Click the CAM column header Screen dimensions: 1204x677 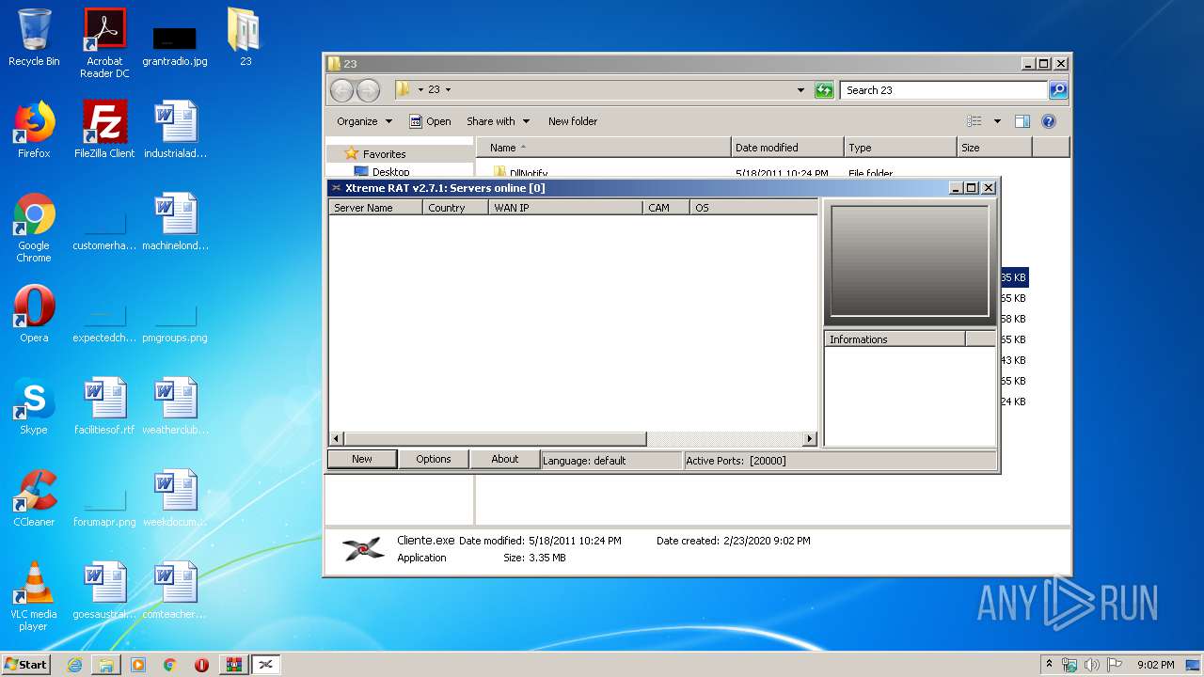tap(667, 208)
